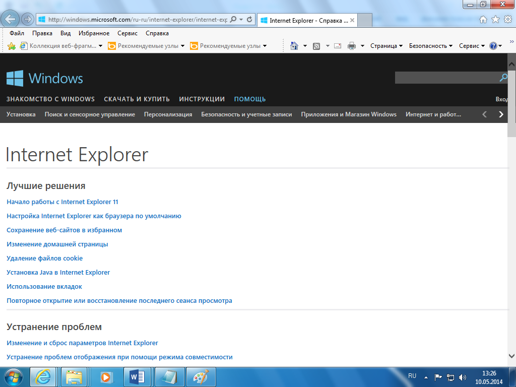The width and height of the screenshot is (516, 387).
Task: Refresh the page with reload icon
Action: click(x=249, y=20)
